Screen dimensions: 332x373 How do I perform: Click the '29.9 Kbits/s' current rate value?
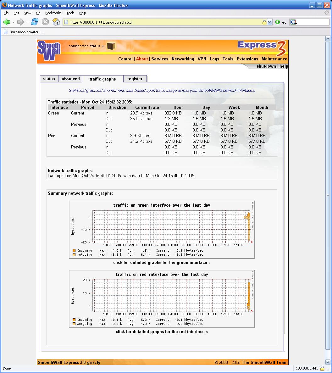point(141,113)
